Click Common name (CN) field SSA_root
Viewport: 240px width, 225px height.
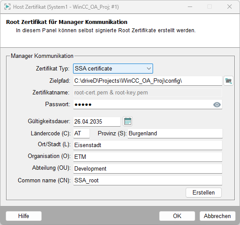coord(148,181)
